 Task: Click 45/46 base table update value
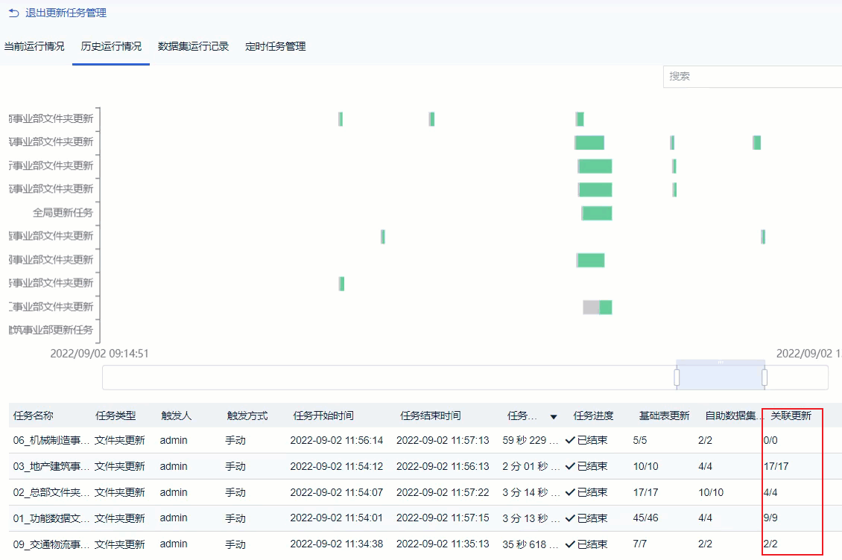[645, 518]
